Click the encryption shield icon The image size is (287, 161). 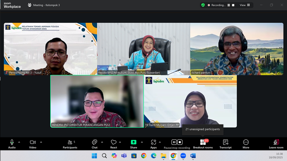pos(203,5)
